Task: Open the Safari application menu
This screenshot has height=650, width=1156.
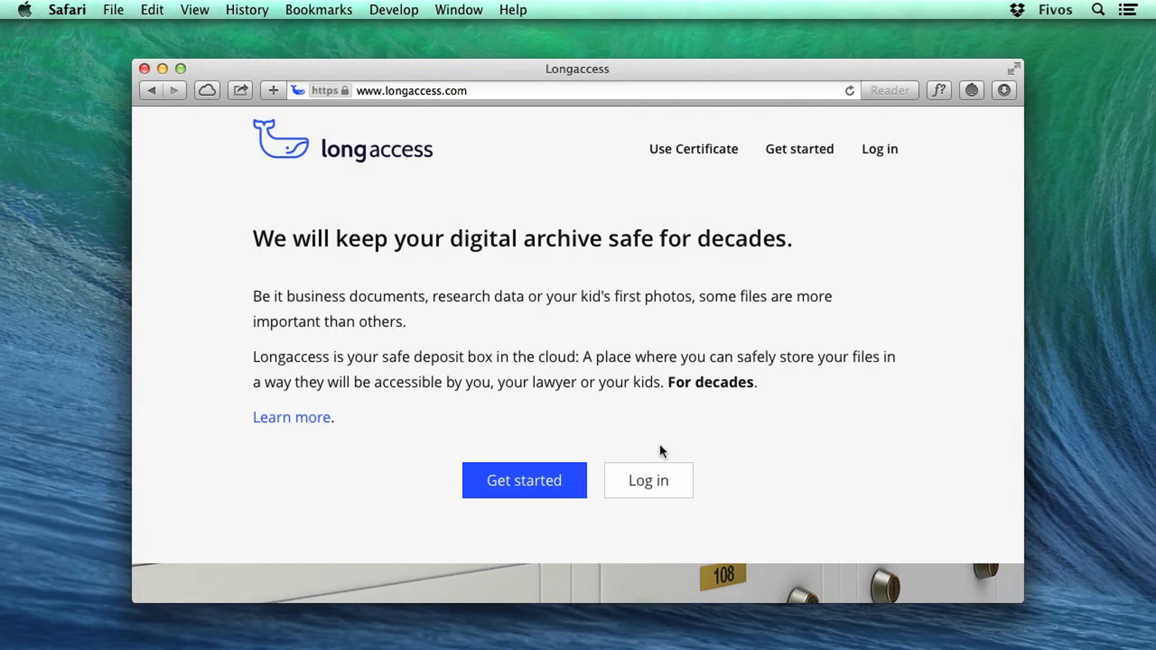Action: click(67, 10)
